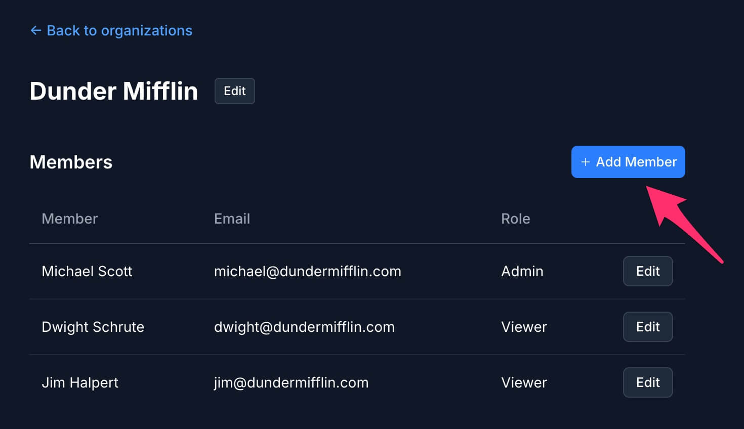Select the Dwight Schrute member name
744x429 pixels.
click(x=93, y=327)
